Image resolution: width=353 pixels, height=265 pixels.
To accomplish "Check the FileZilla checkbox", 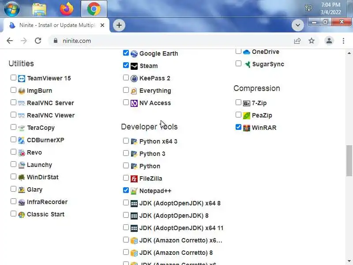I will coord(126,178).
